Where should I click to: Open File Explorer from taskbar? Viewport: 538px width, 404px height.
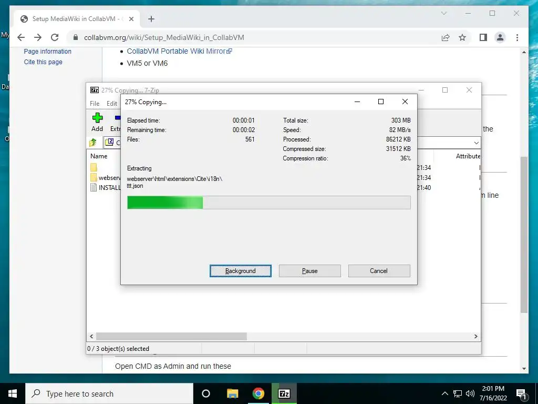click(233, 393)
